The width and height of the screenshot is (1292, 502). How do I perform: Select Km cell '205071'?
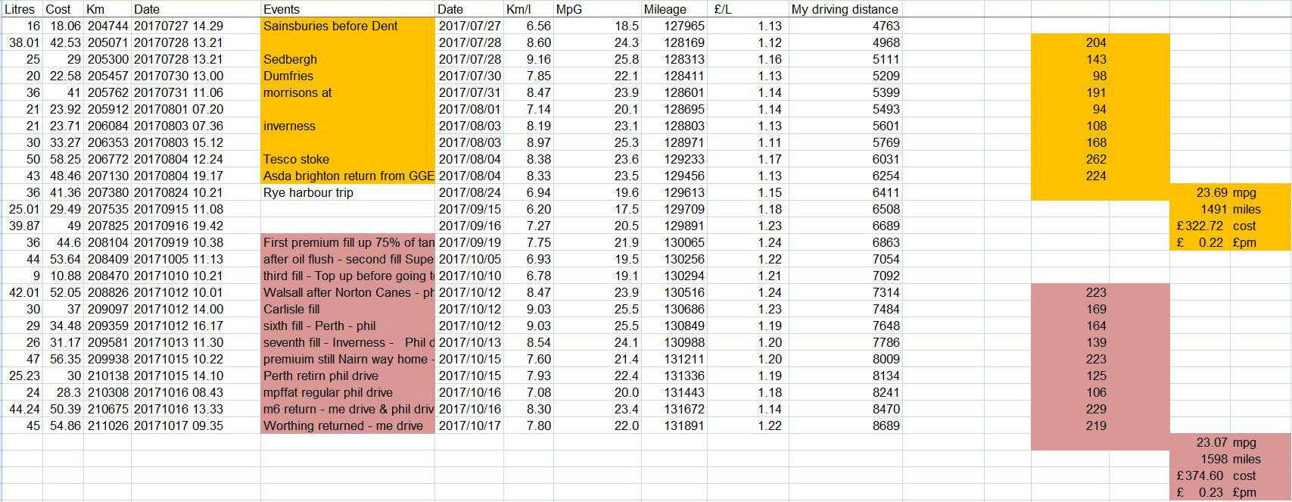(x=107, y=42)
